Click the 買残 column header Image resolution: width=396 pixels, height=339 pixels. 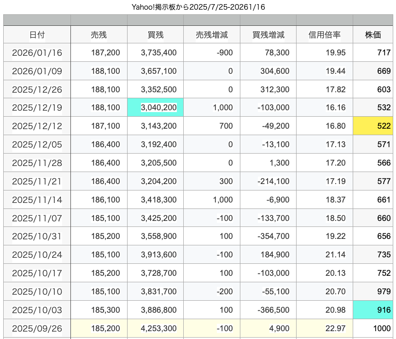click(155, 35)
